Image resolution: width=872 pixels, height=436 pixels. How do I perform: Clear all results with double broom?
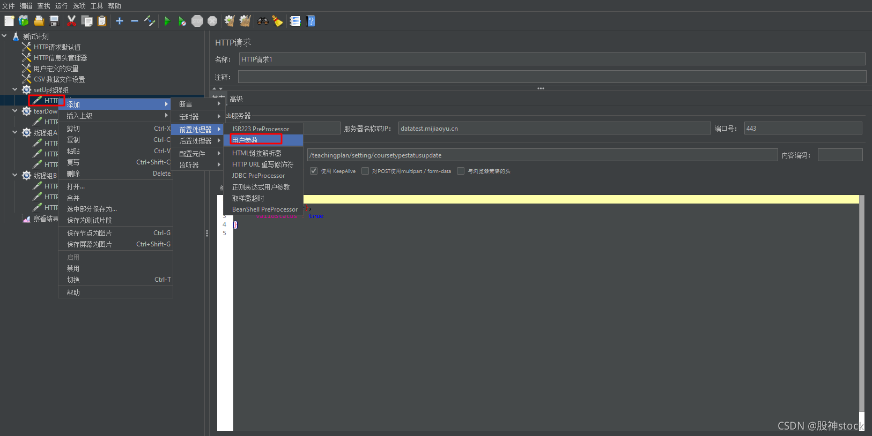[x=245, y=21]
